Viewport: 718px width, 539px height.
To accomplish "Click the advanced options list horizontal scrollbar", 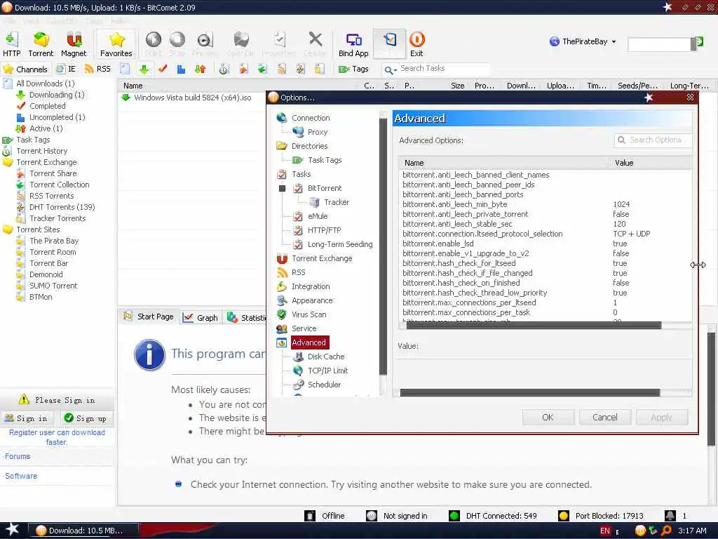I will (534, 326).
